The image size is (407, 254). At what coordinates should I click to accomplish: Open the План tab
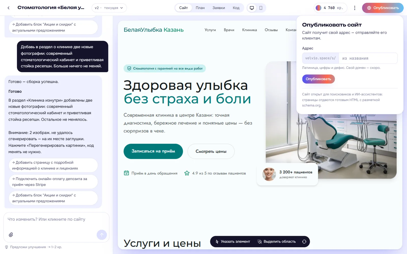[200, 8]
